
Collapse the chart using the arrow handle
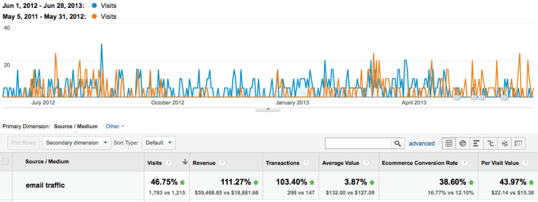tap(268, 109)
